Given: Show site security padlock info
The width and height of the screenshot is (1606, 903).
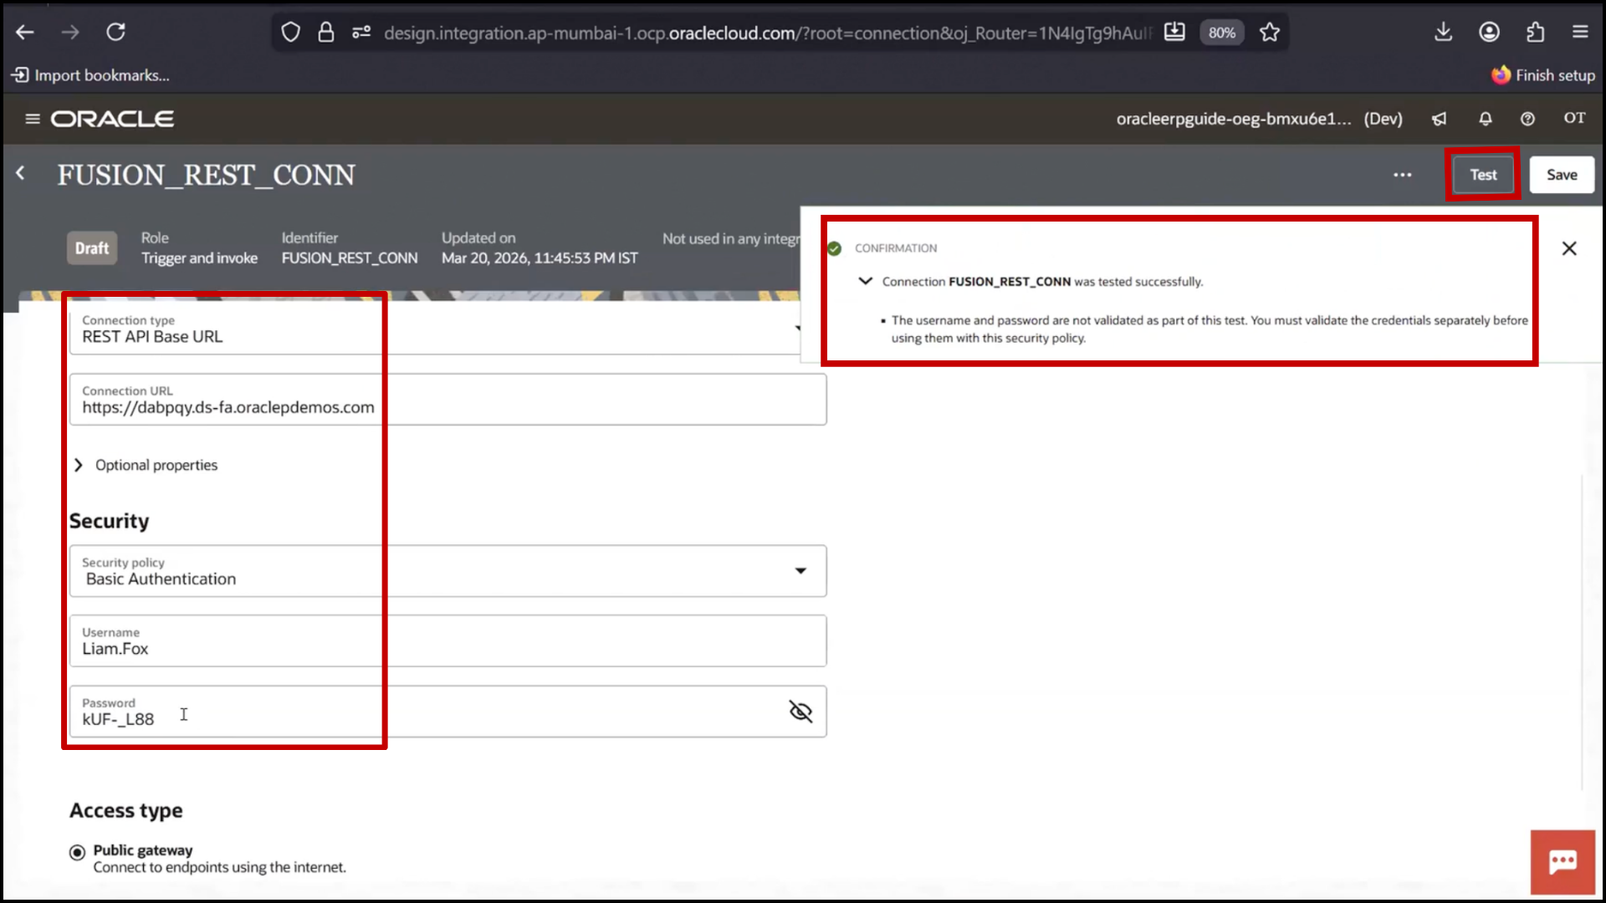Looking at the screenshot, I should pos(326,33).
